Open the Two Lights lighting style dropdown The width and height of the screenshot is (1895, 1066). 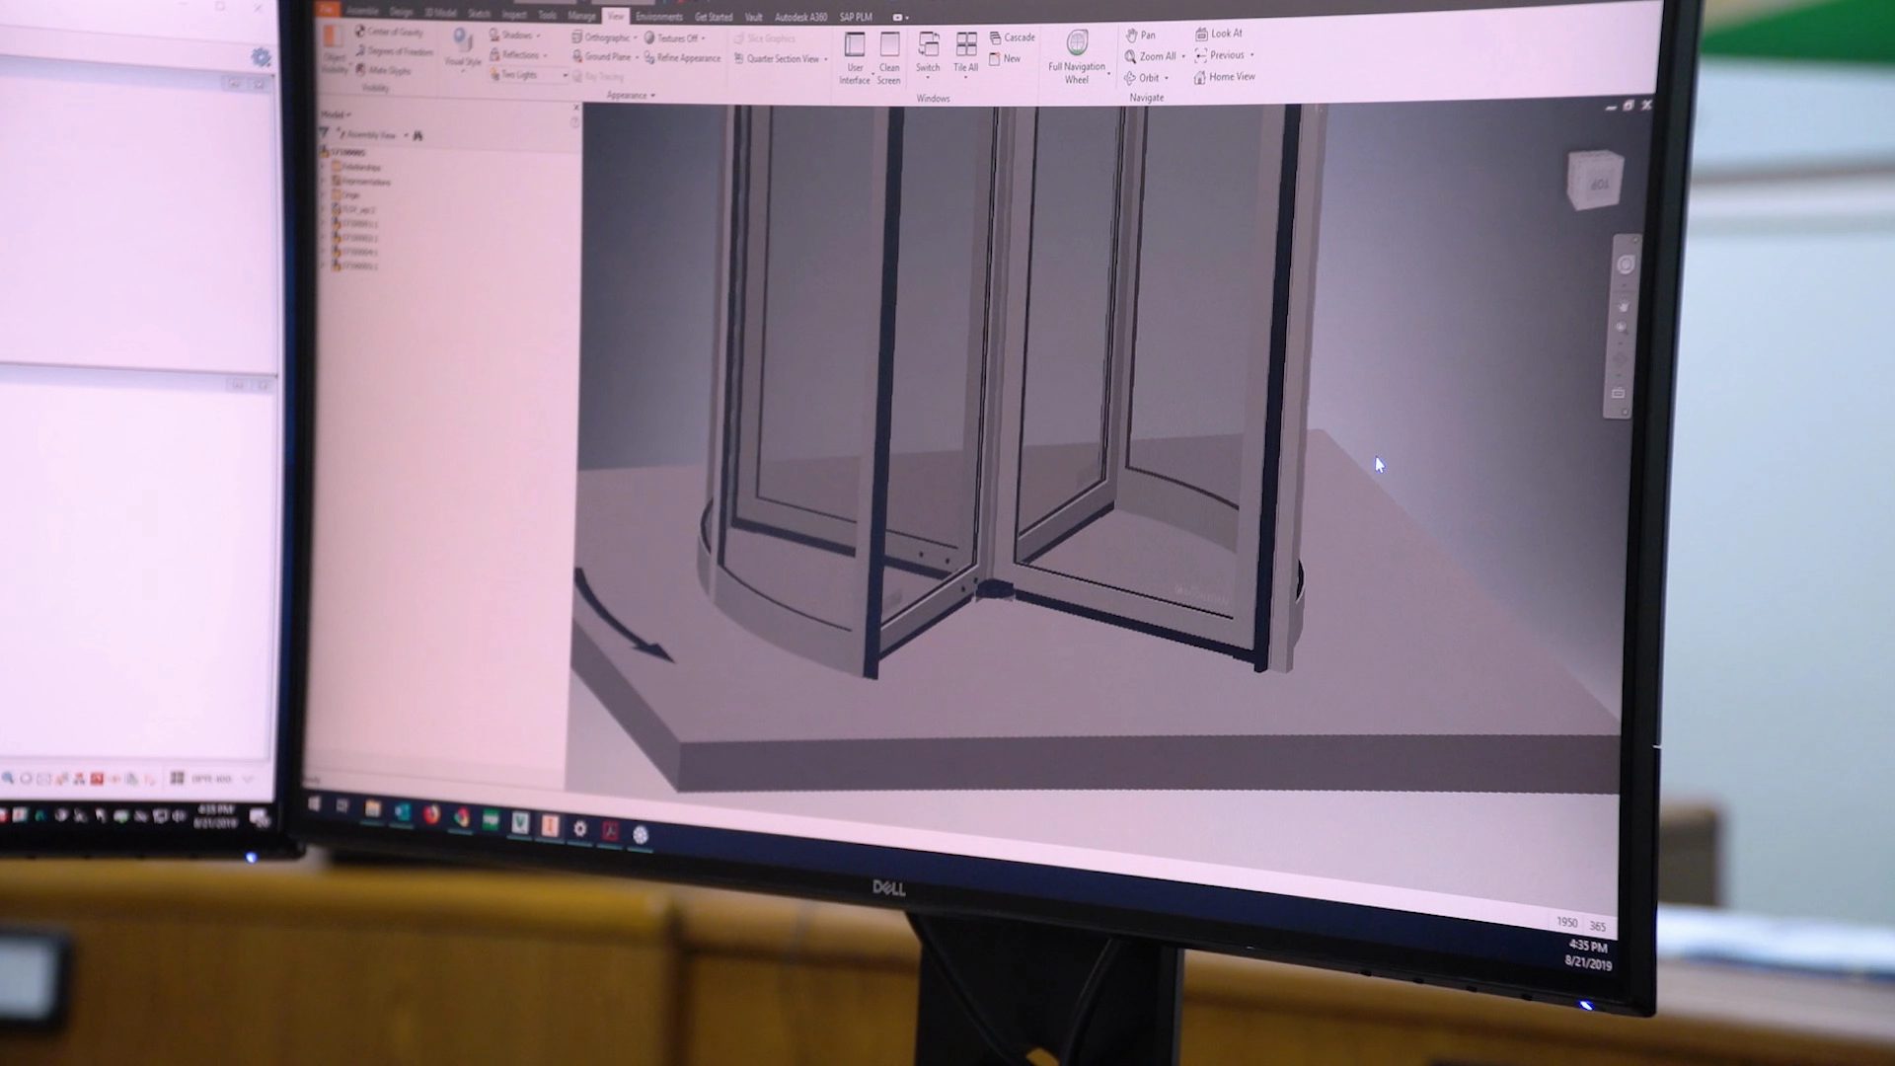(x=566, y=76)
